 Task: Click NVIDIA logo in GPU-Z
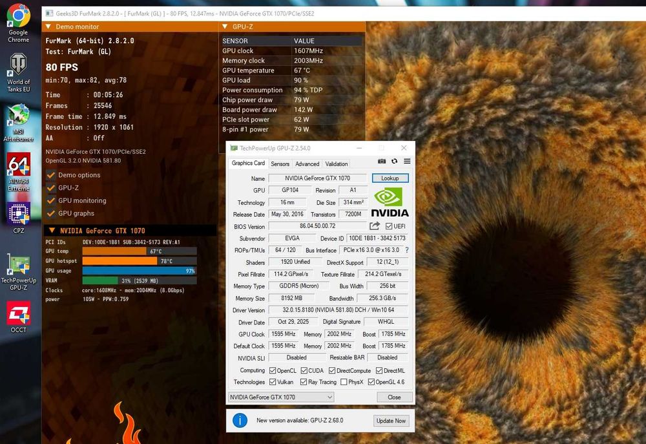(x=390, y=202)
